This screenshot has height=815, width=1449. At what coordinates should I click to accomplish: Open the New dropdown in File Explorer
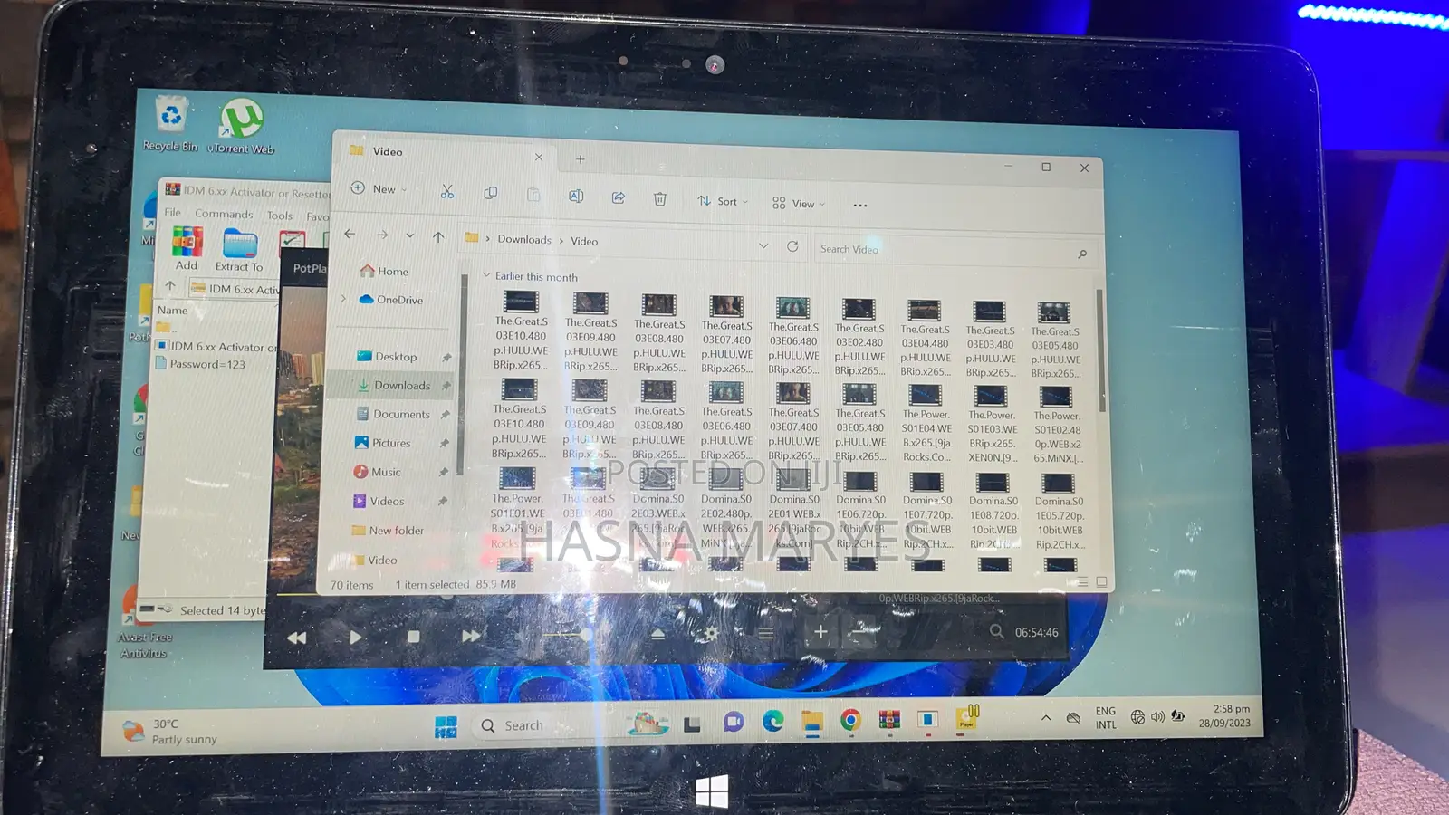coord(379,188)
